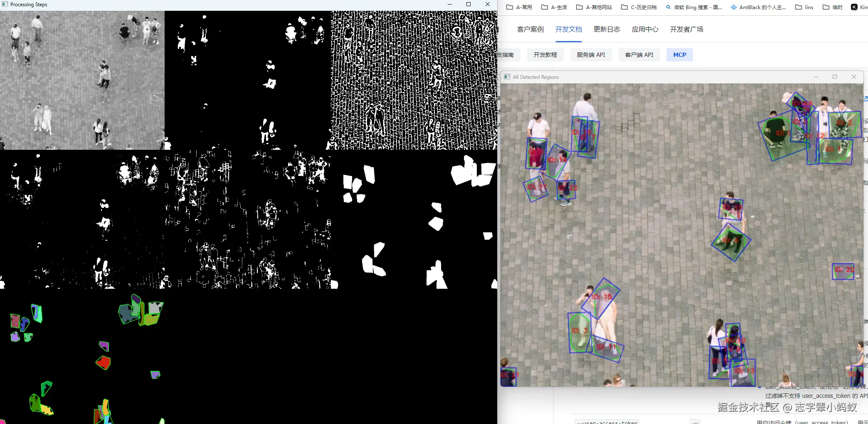This screenshot has width=868, height=424.
Task: Click the "All Detected Regions" title text
Action: (536, 77)
